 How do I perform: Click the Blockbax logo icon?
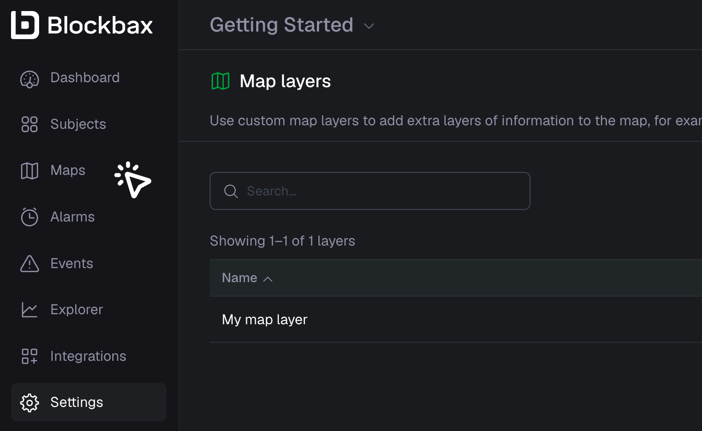(x=25, y=25)
